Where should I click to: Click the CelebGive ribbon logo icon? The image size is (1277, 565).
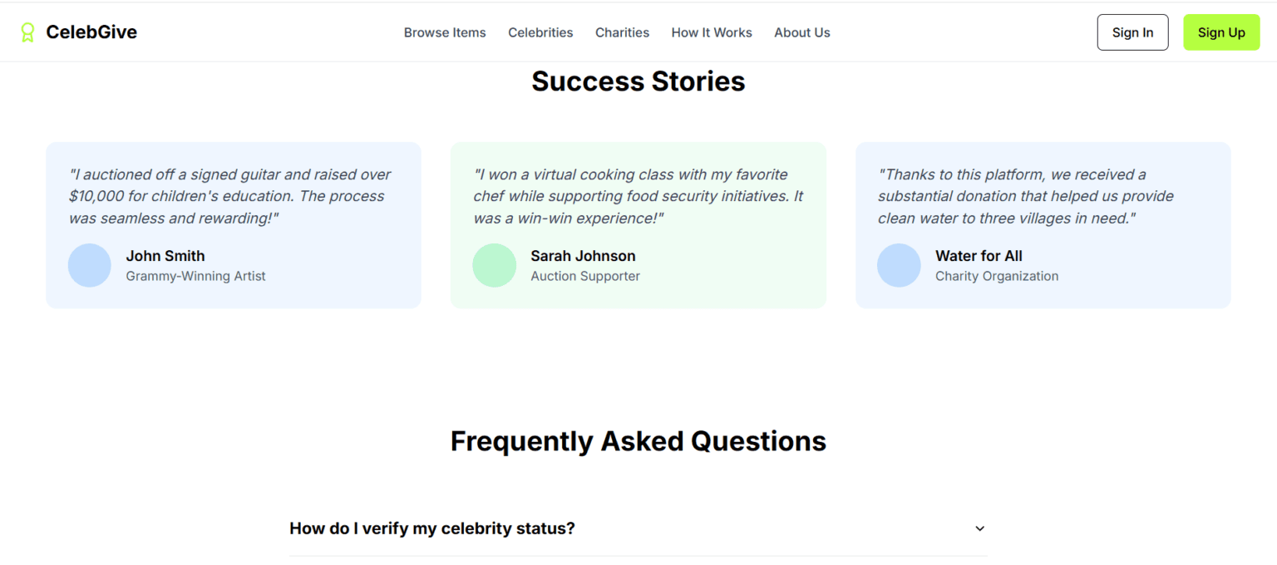pos(27,32)
